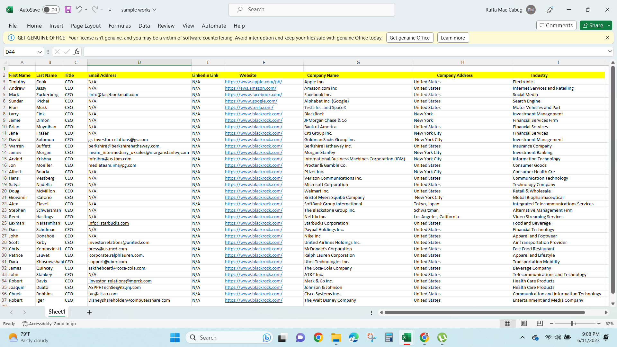Screen dimensions: 617x347
Task: Click the Insert Function fx icon
Action: tap(76, 52)
